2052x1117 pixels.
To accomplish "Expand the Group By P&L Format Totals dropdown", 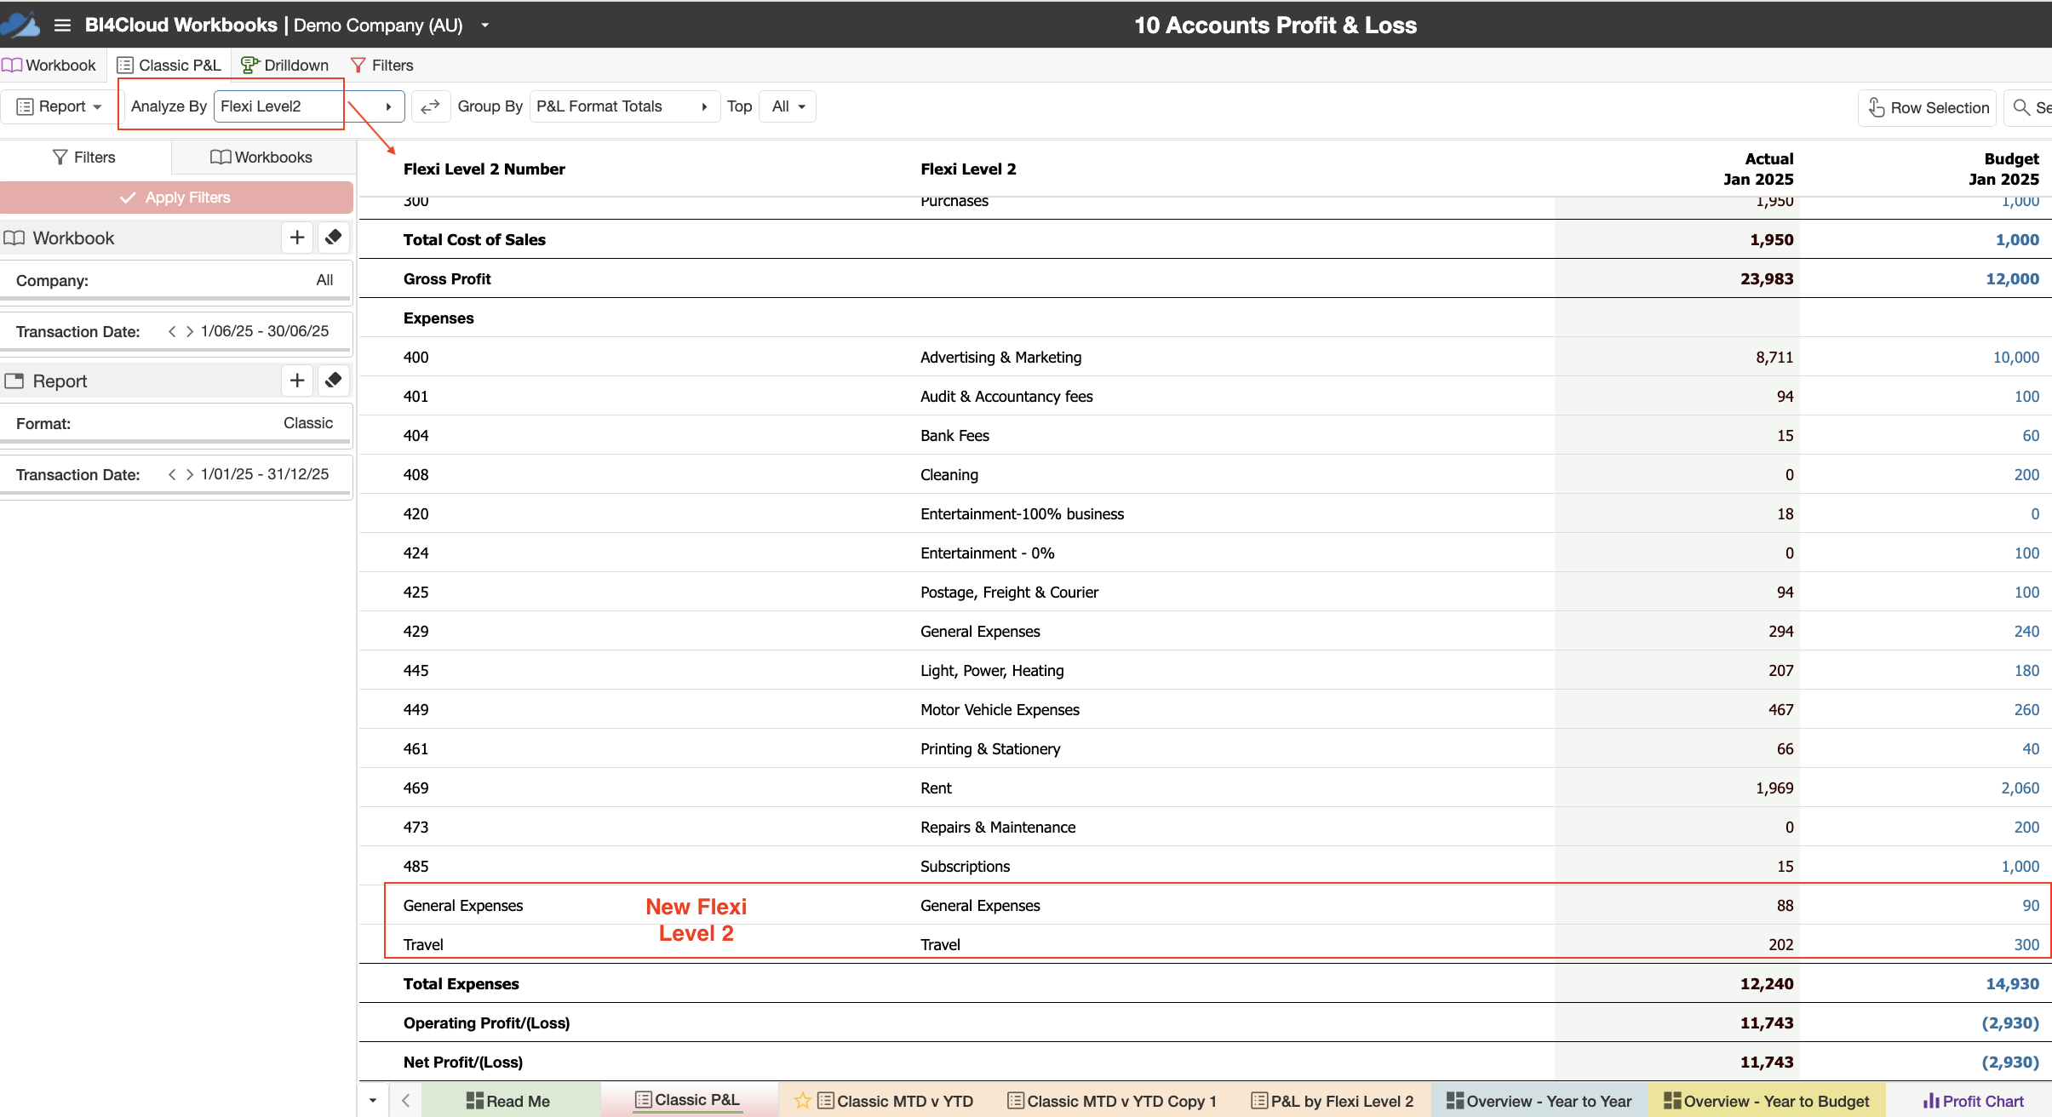I will [x=624, y=106].
